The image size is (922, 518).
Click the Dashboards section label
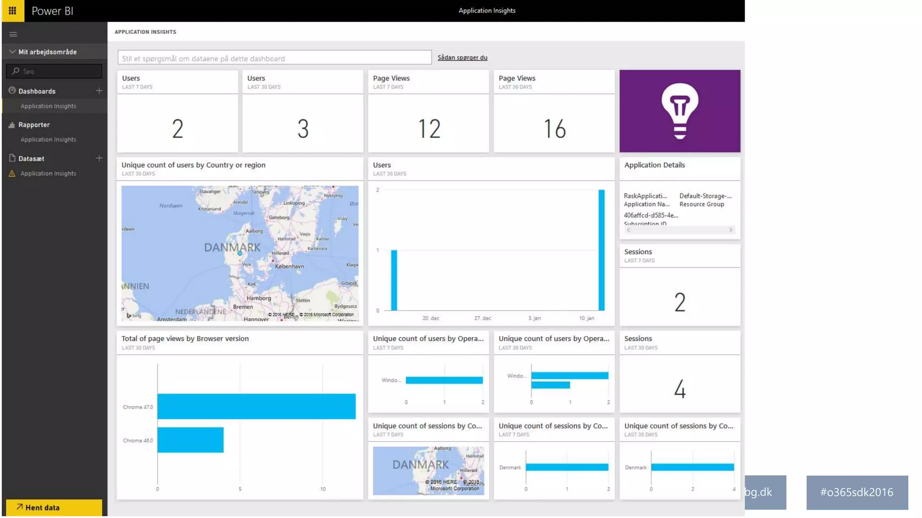[x=37, y=91]
